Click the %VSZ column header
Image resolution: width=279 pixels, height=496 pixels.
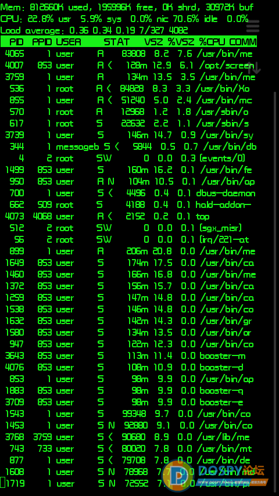click(181, 42)
